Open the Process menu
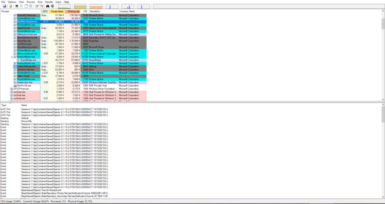Screen dimensions: 385x204 pos(31,2)
